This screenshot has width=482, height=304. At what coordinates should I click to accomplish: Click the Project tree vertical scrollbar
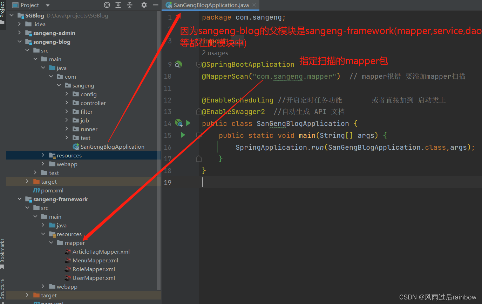159,150
